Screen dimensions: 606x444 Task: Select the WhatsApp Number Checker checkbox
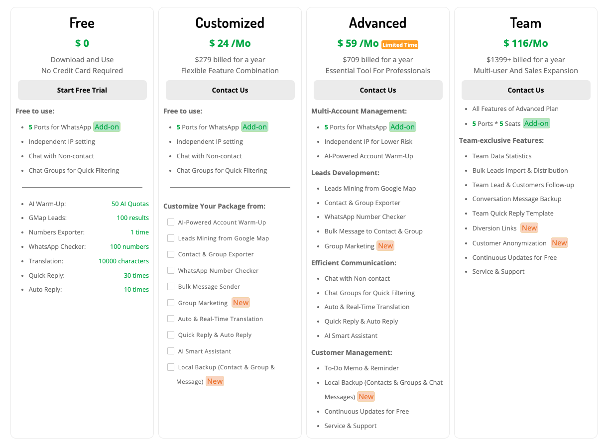(171, 270)
